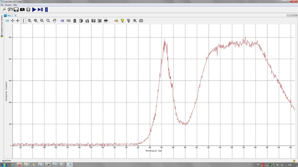Open Firefox from the taskbar
The width and height of the screenshot is (298, 167).
pos(20,165)
